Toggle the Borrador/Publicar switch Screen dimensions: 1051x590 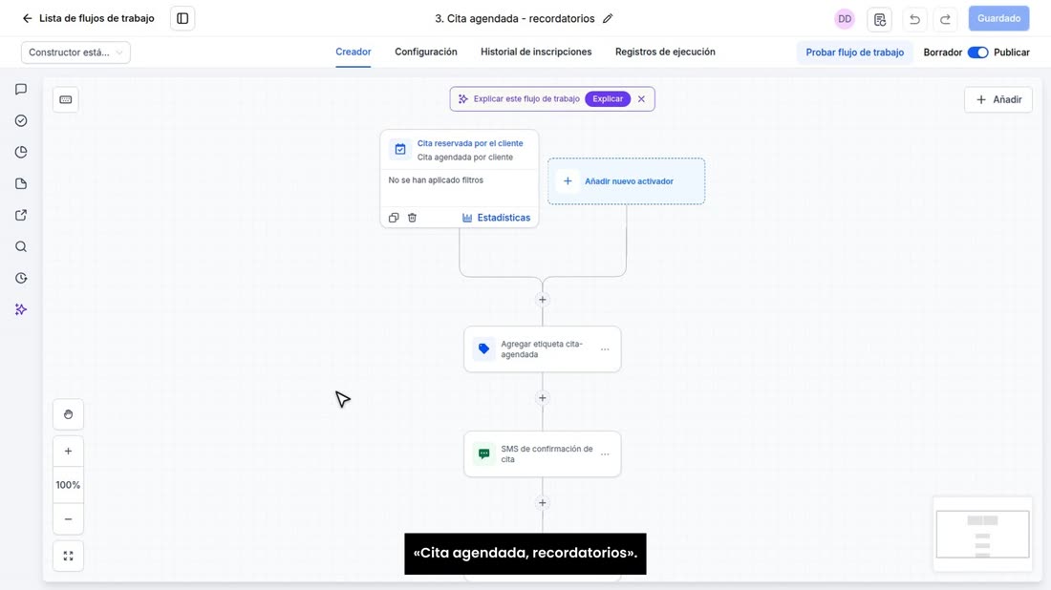[x=978, y=53]
